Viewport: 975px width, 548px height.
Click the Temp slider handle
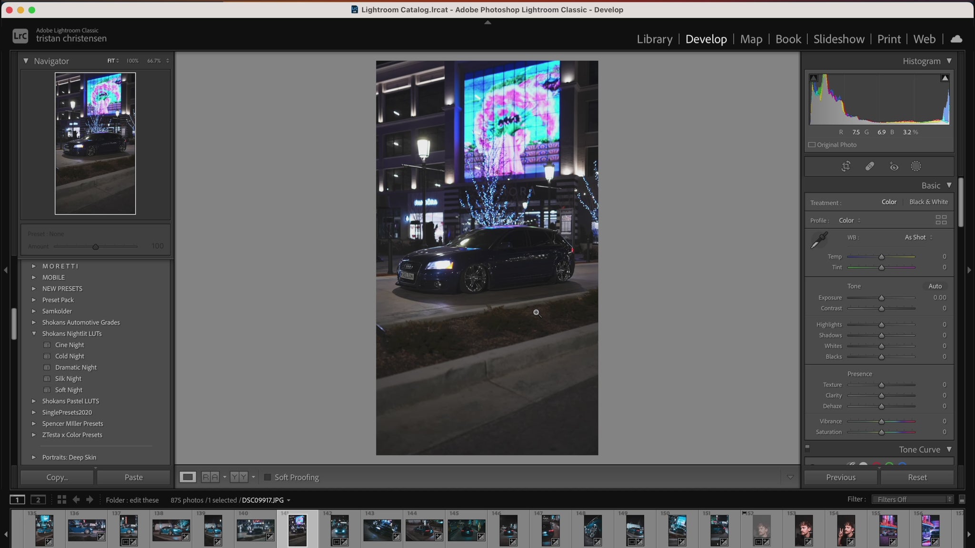point(881,257)
